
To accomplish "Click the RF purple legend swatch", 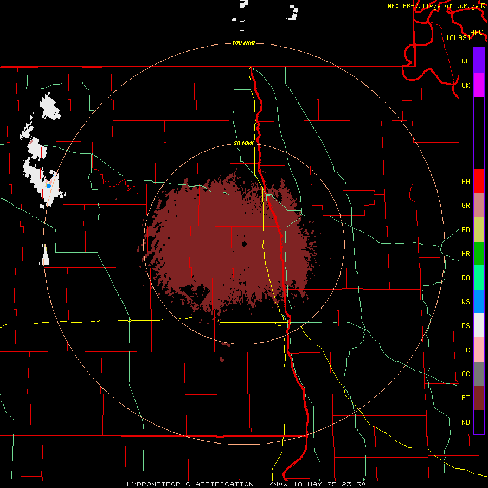I will click(x=479, y=61).
